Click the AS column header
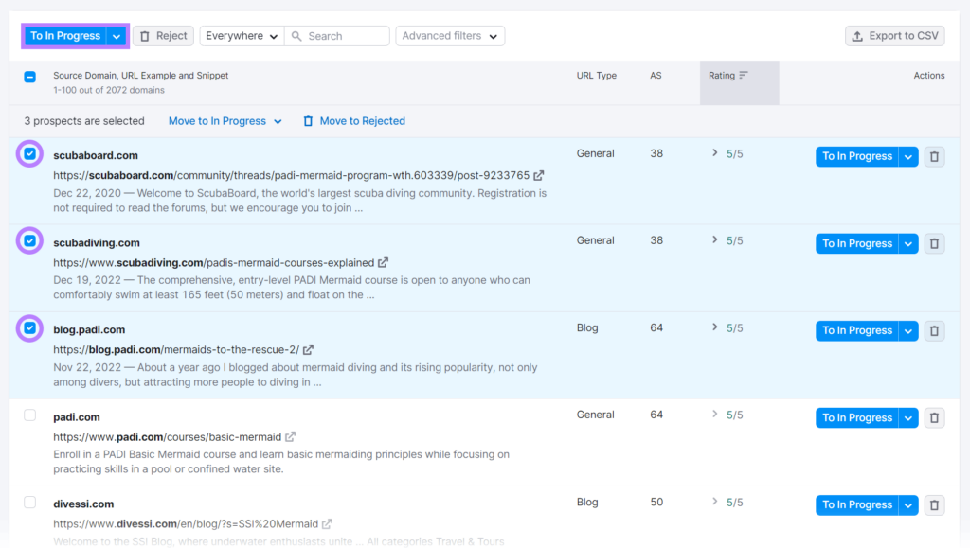The width and height of the screenshot is (970, 548). click(x=656, y=76)
